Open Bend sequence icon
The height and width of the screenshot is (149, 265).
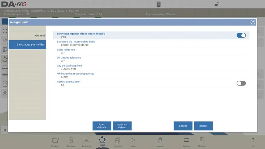click(102, 142)
